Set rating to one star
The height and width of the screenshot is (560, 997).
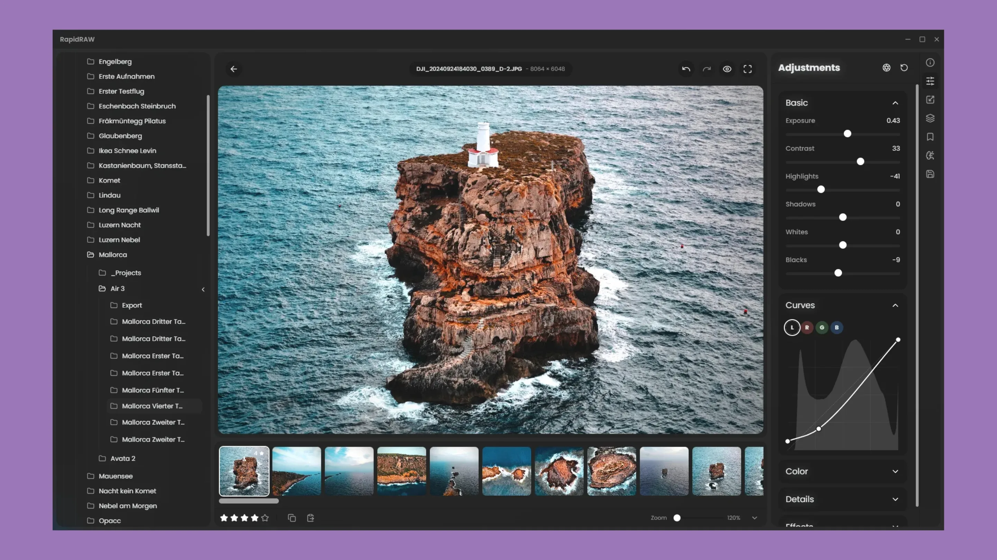point(224,518)
